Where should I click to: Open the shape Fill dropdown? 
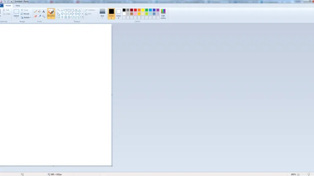click(x=88, y=14)
